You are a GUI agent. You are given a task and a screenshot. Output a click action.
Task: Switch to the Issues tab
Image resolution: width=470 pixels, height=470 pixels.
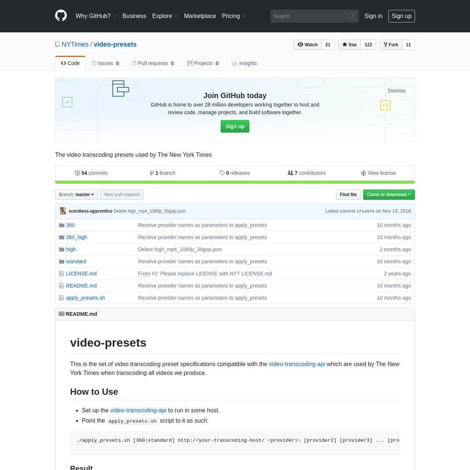click(105, 63)
